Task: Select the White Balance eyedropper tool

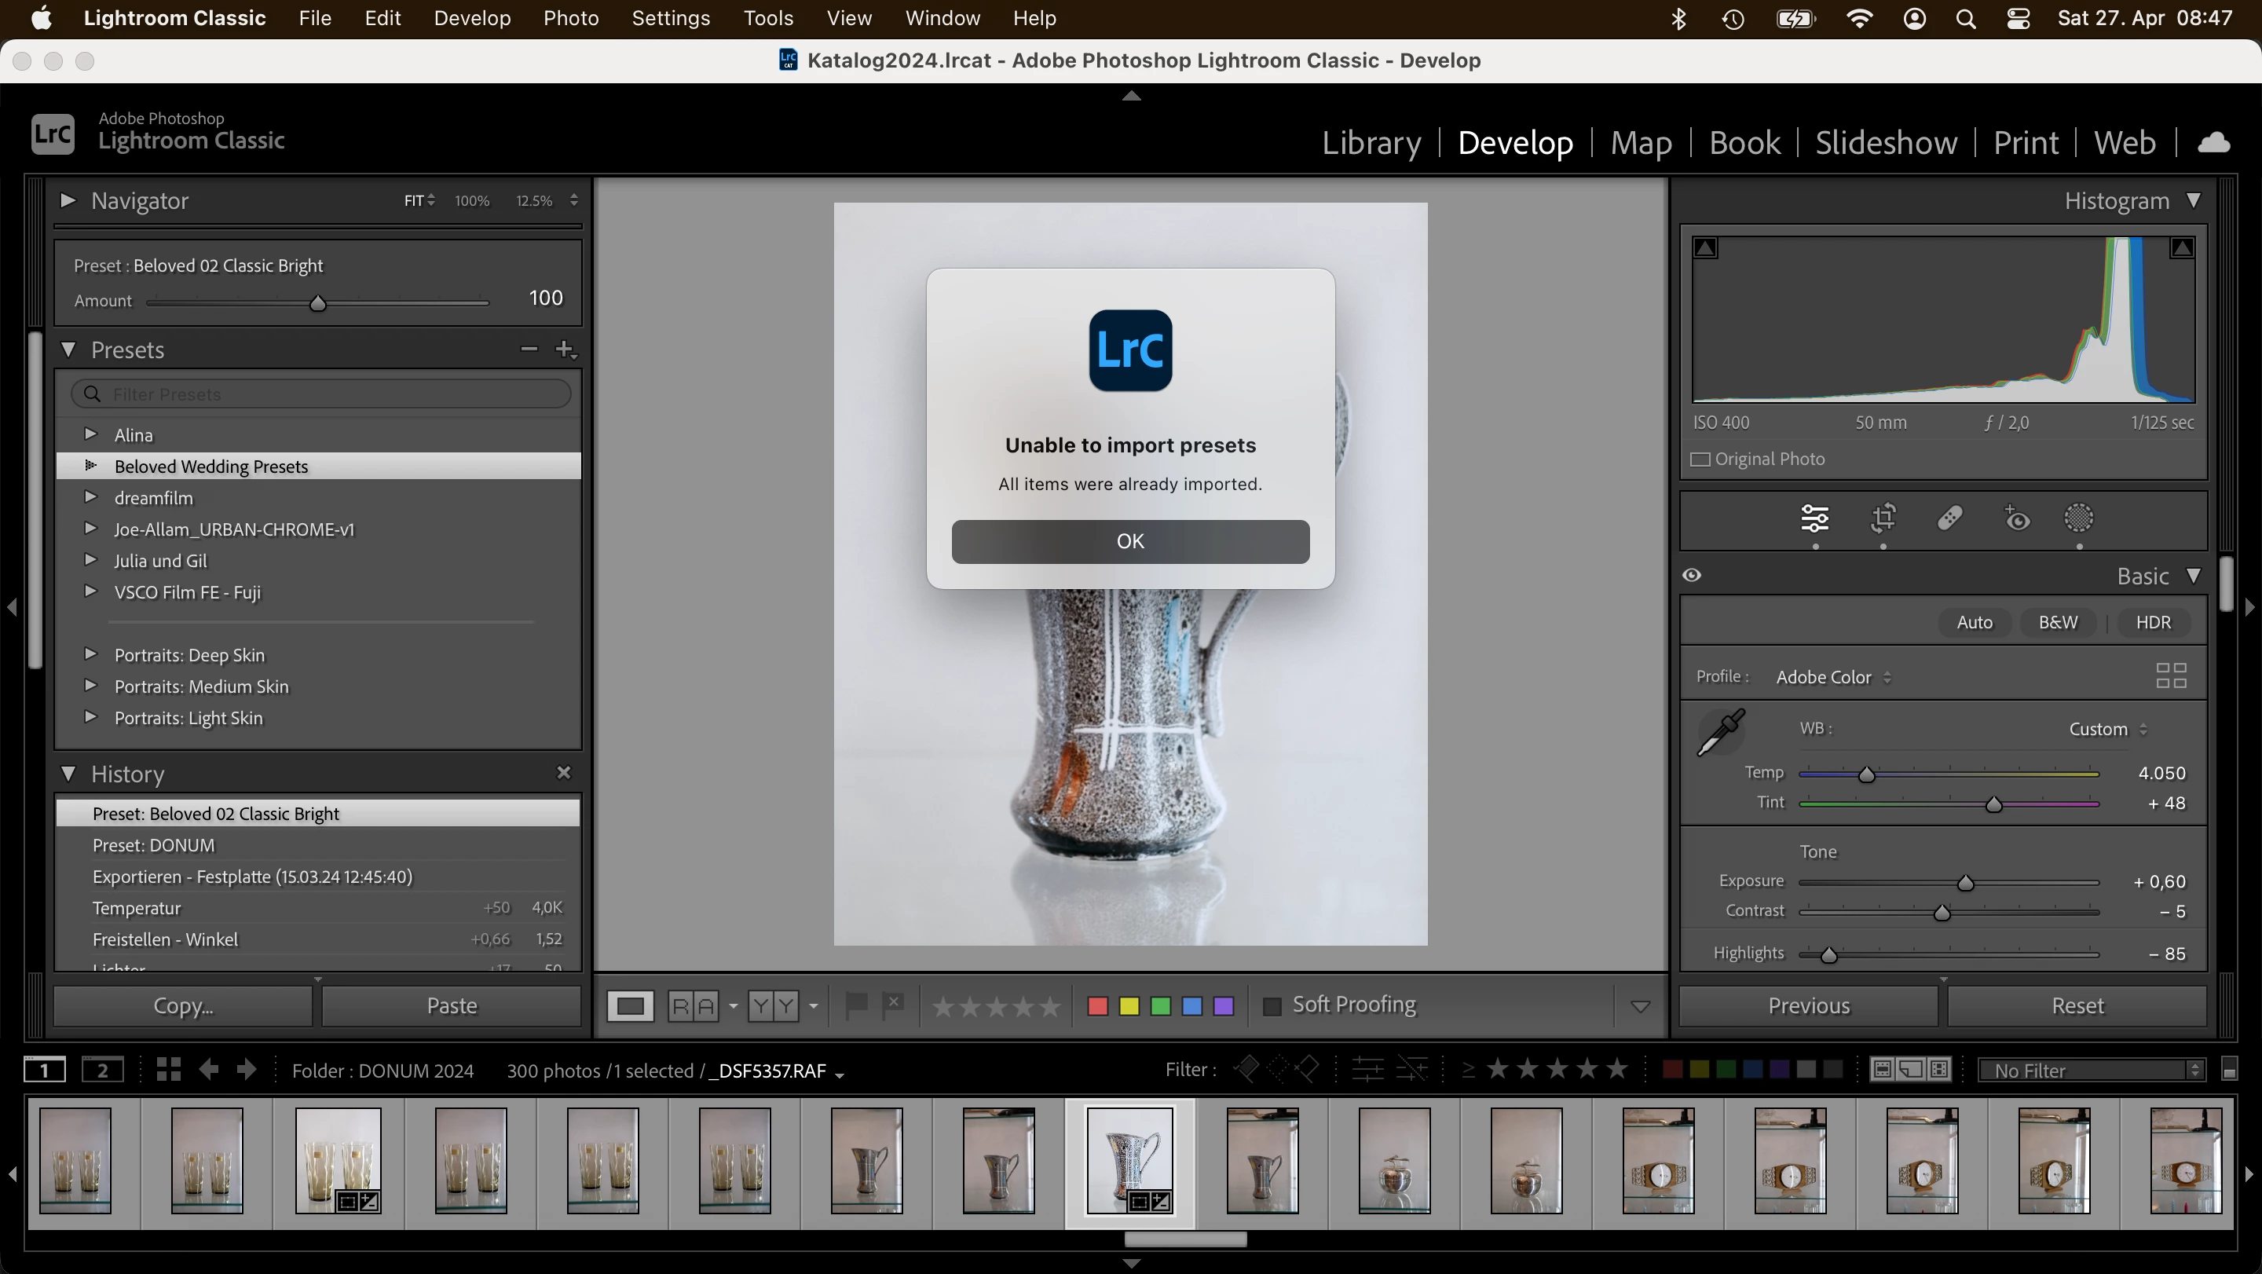Action: (x=1719, y=732)
